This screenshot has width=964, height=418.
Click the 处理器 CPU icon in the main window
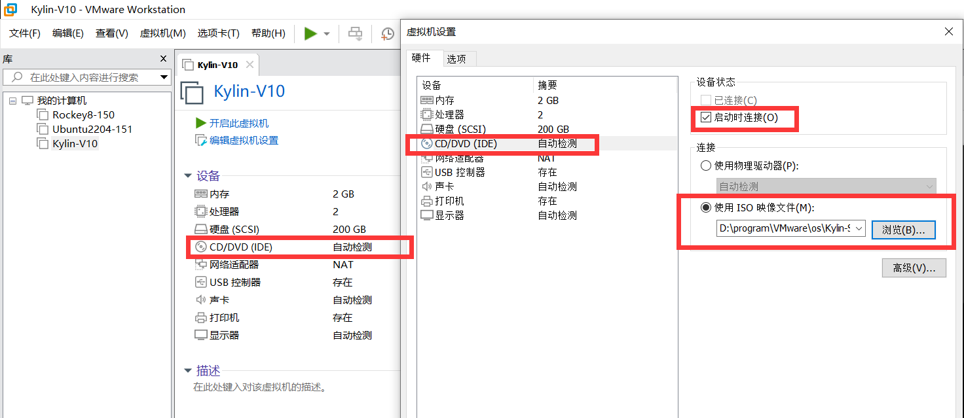coord(200,211)
